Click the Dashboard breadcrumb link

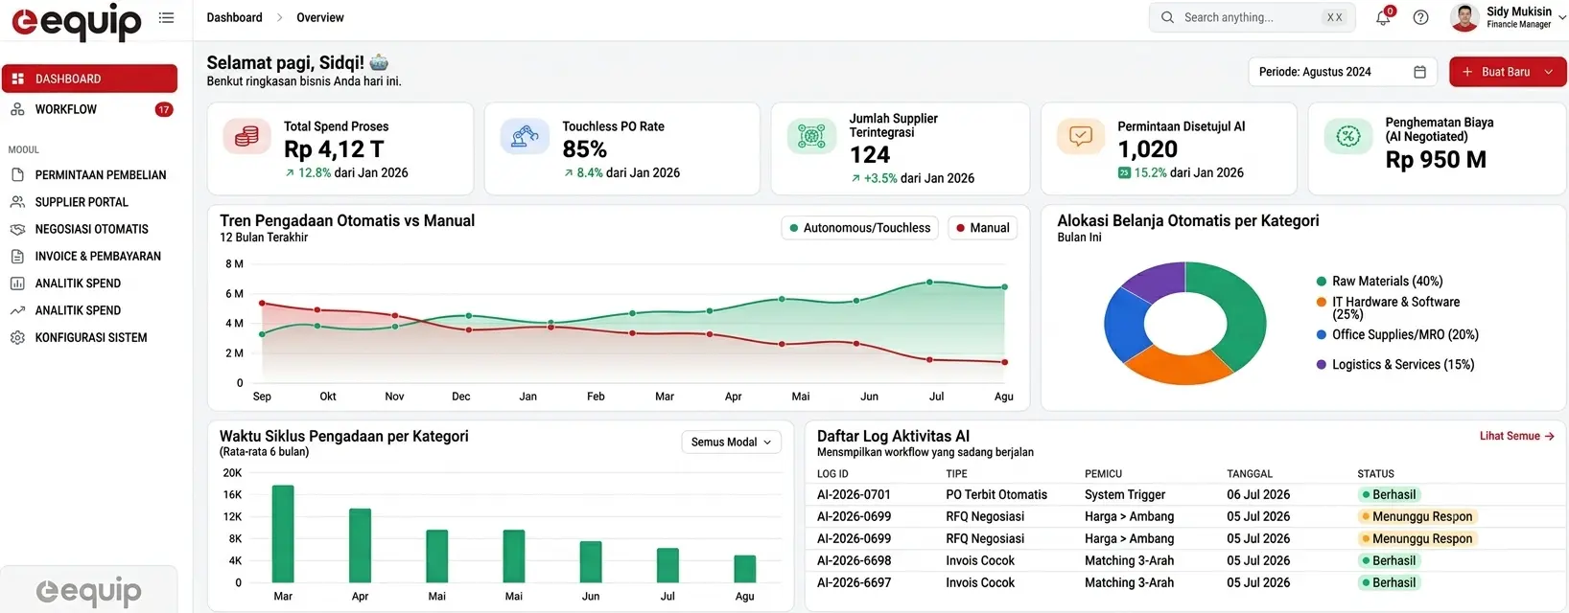pos(234,17)
